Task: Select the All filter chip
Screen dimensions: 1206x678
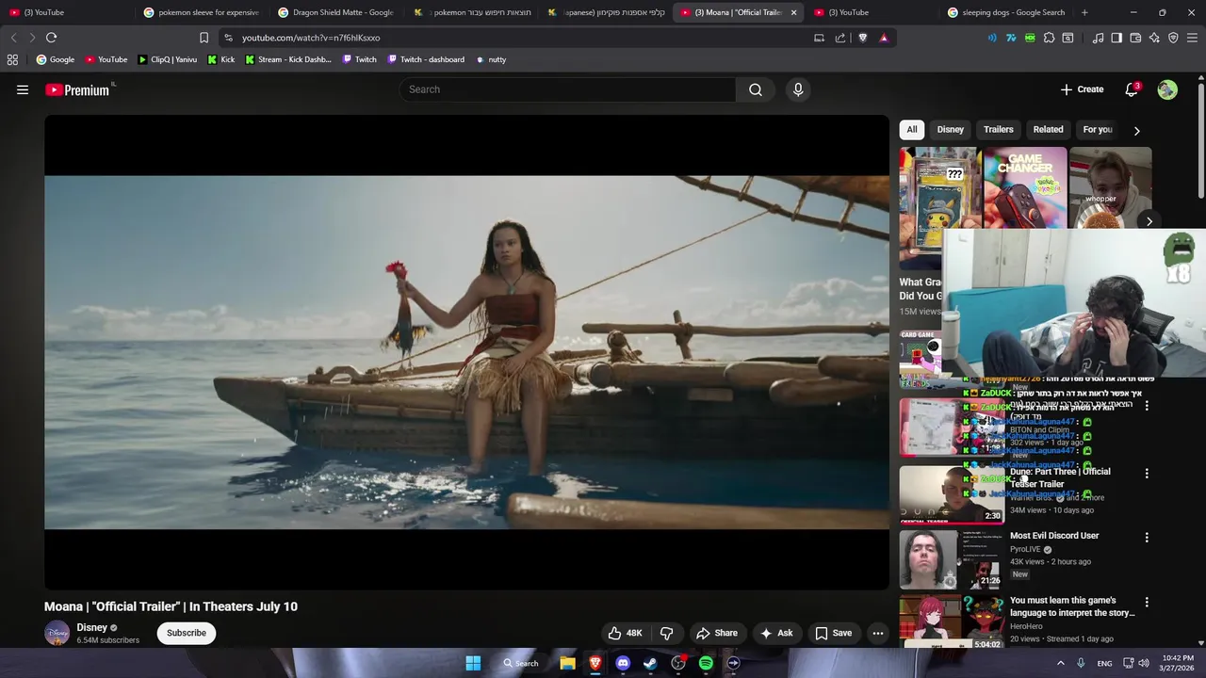Action: [911, 129]
